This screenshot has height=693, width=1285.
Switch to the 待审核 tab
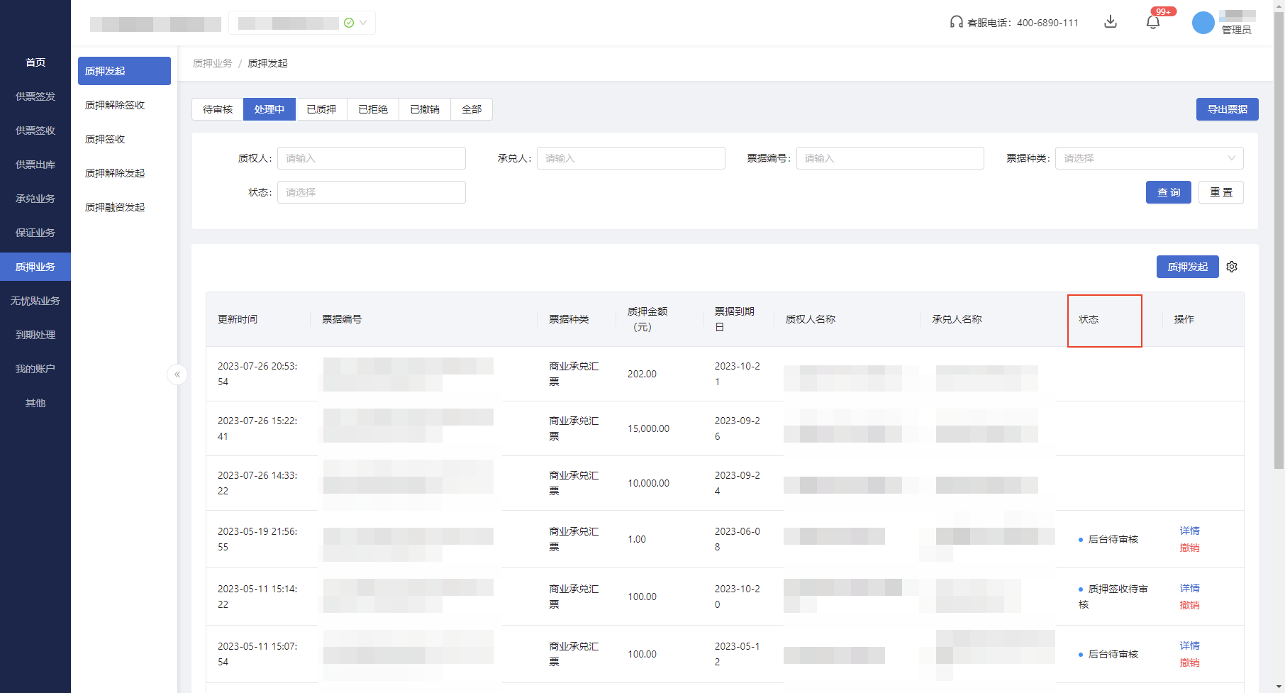pyautogui.click(x=218, y=109)
